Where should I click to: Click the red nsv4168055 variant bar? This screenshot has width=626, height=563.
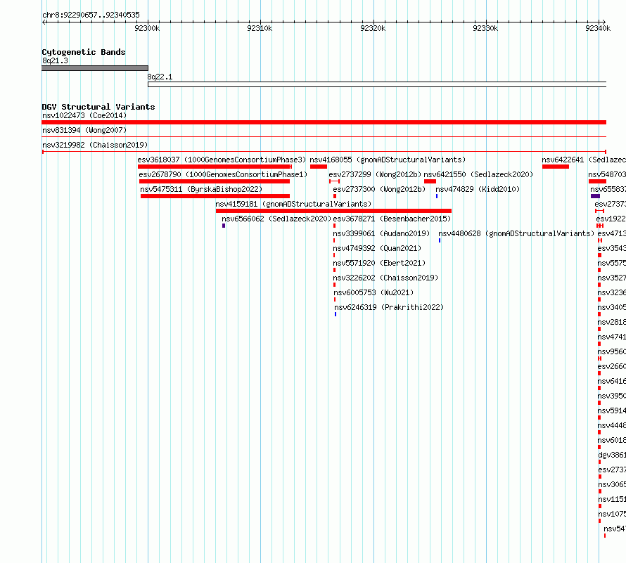click(318, 167)
